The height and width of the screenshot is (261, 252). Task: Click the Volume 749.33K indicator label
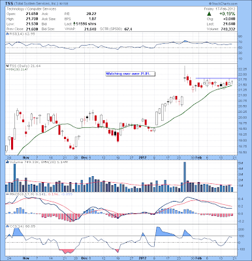coord(38,162)
